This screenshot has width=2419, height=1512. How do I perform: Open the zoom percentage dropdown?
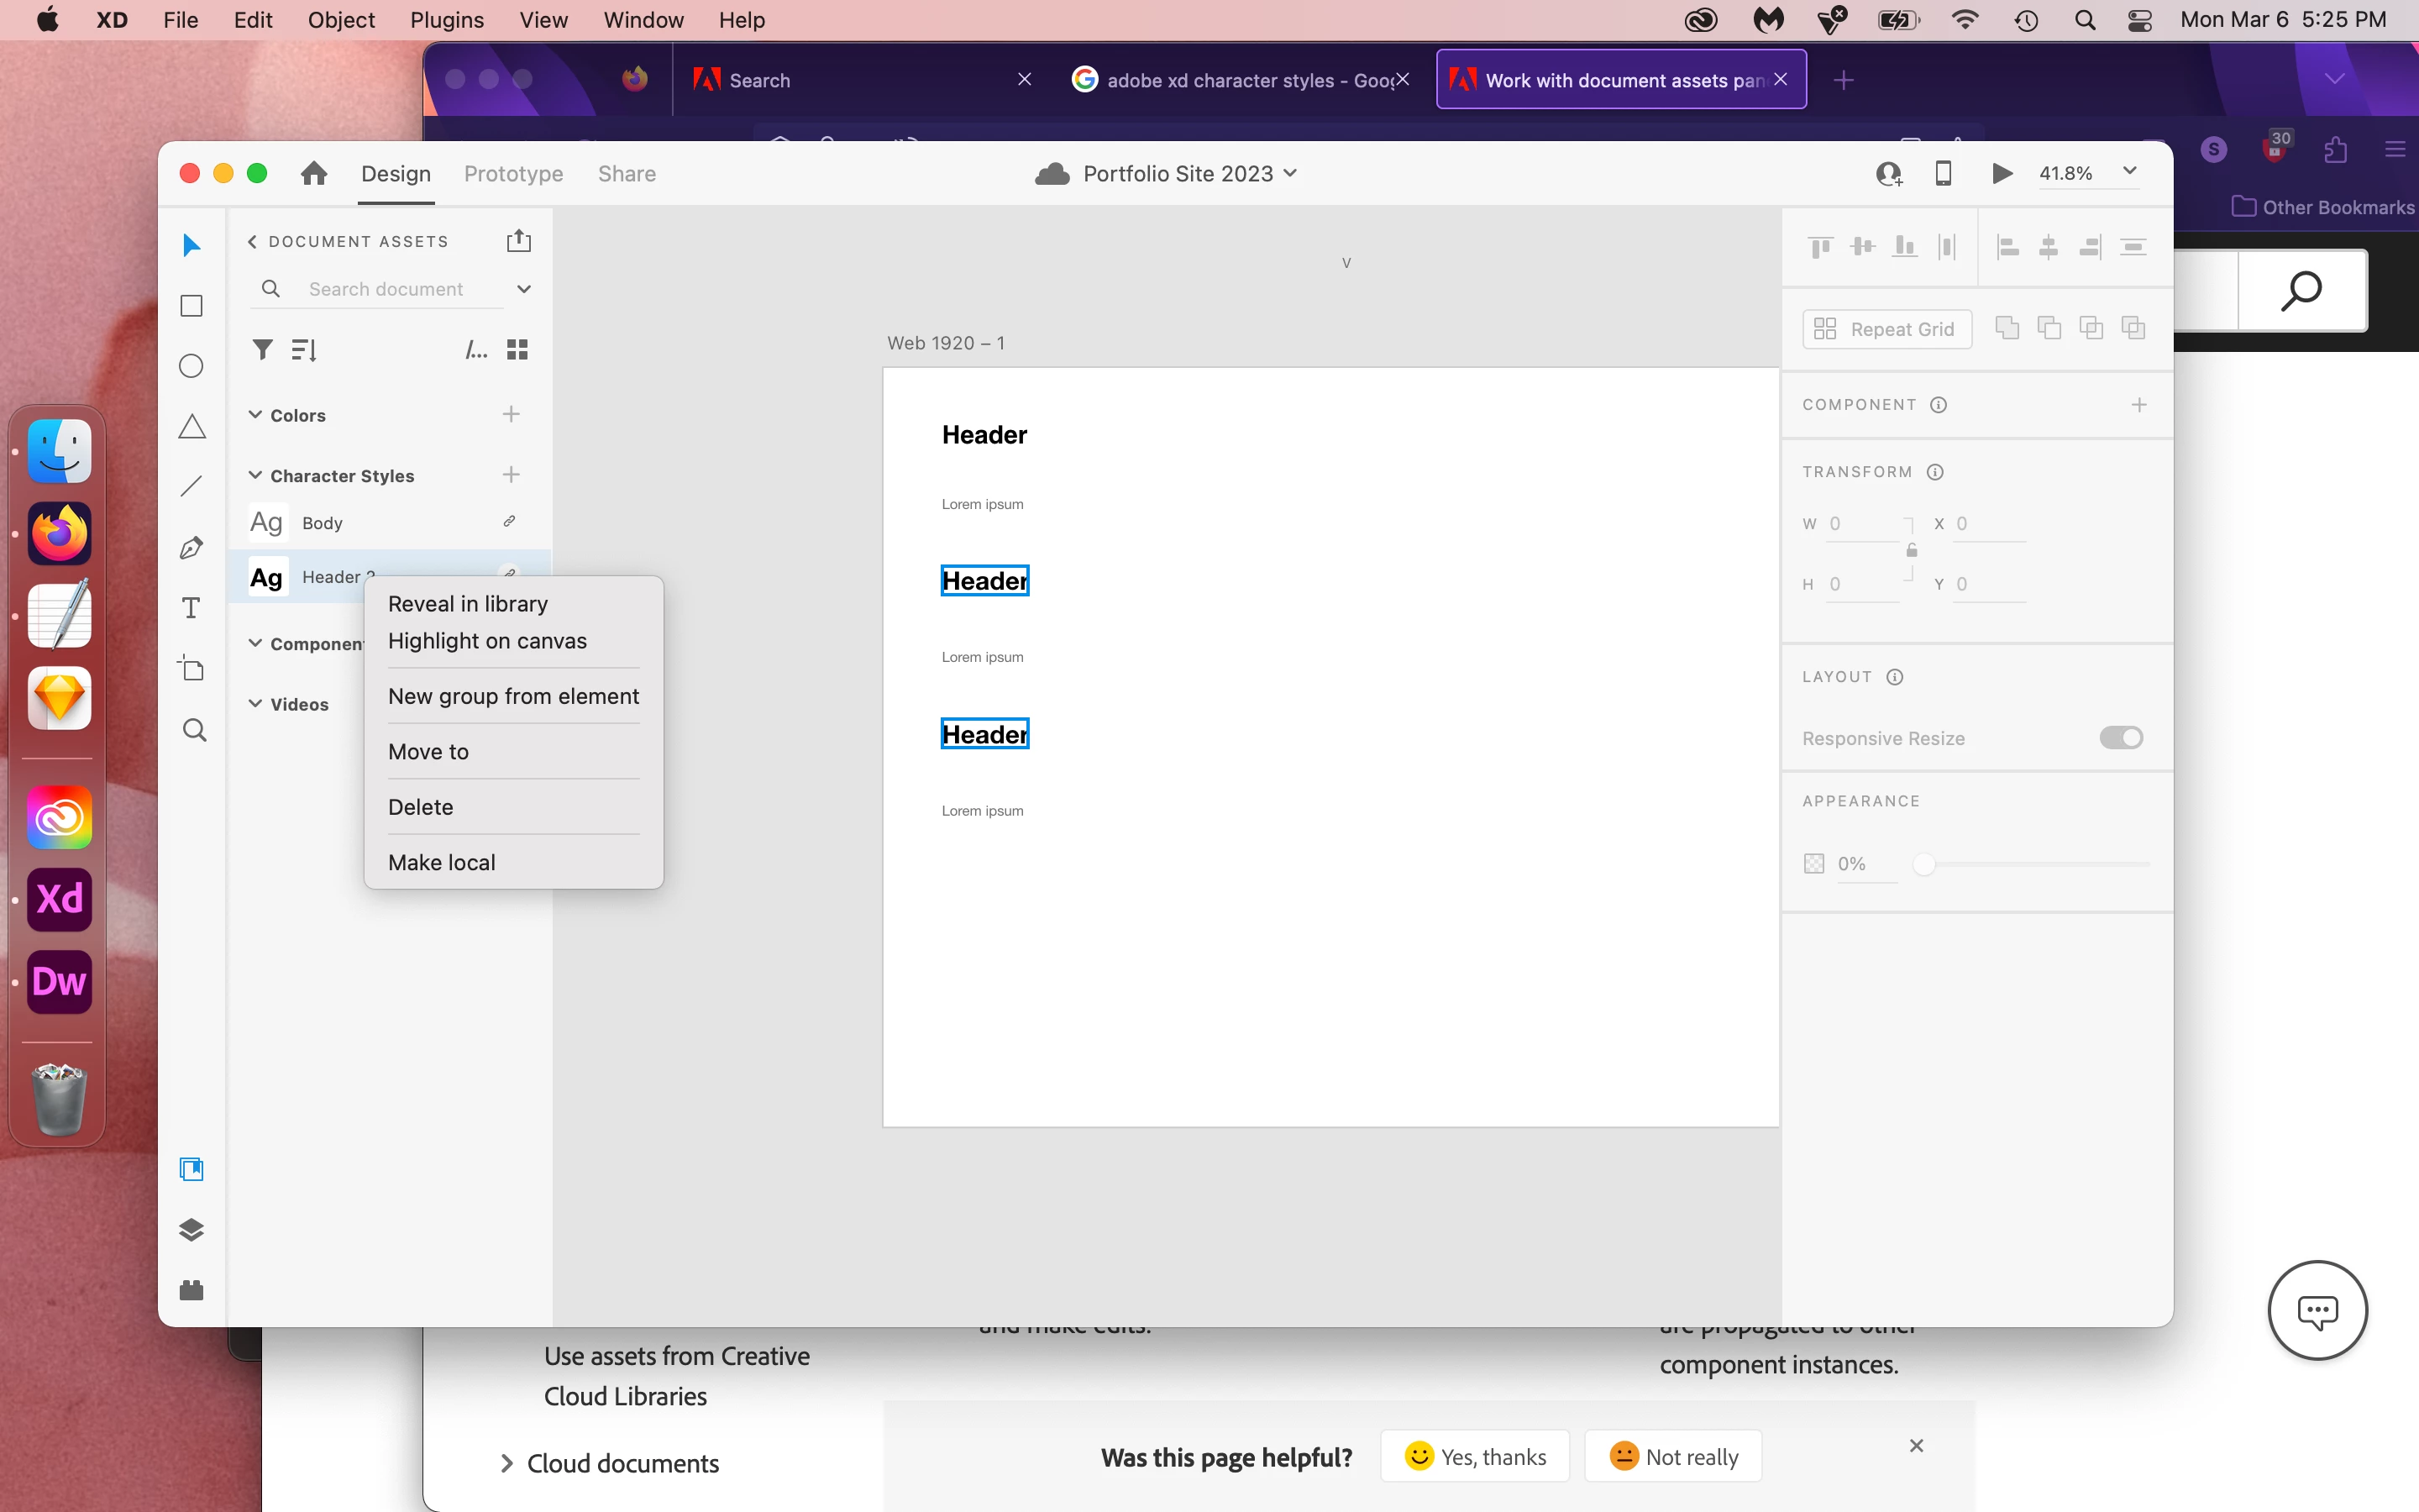click(2130, 171)
